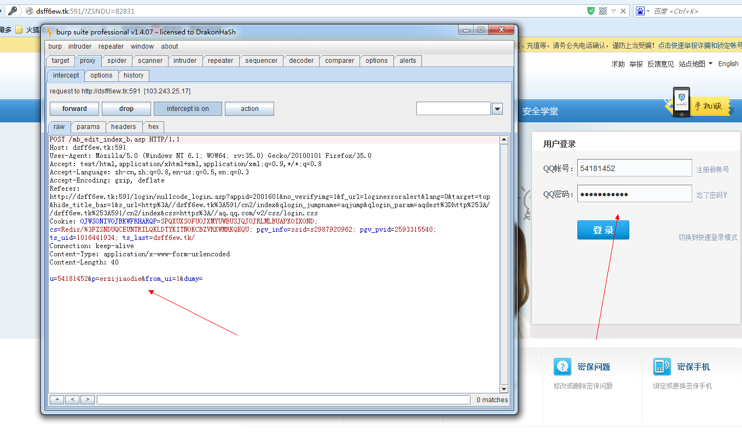The image size is (742, 441).
Task: Open the burp menu
Action: 55,46
